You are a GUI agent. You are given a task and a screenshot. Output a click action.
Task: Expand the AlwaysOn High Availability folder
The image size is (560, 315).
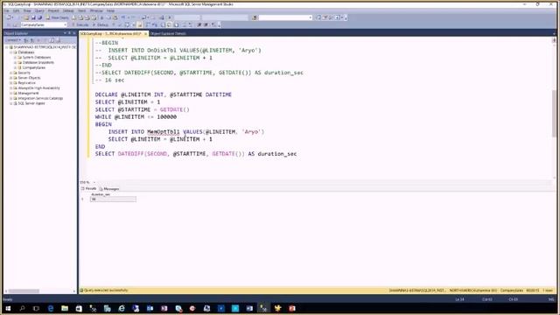[11, 87]
